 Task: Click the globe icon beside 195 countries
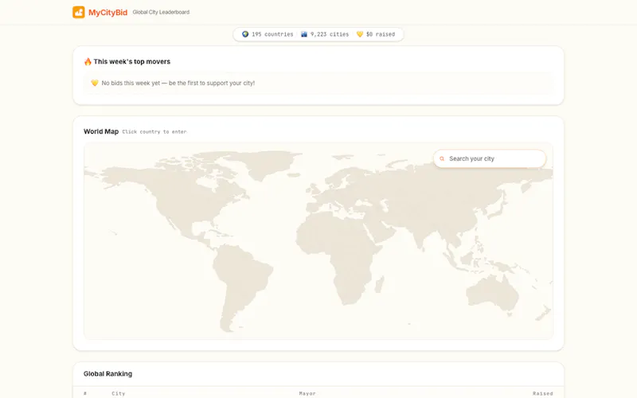(245, 34)
